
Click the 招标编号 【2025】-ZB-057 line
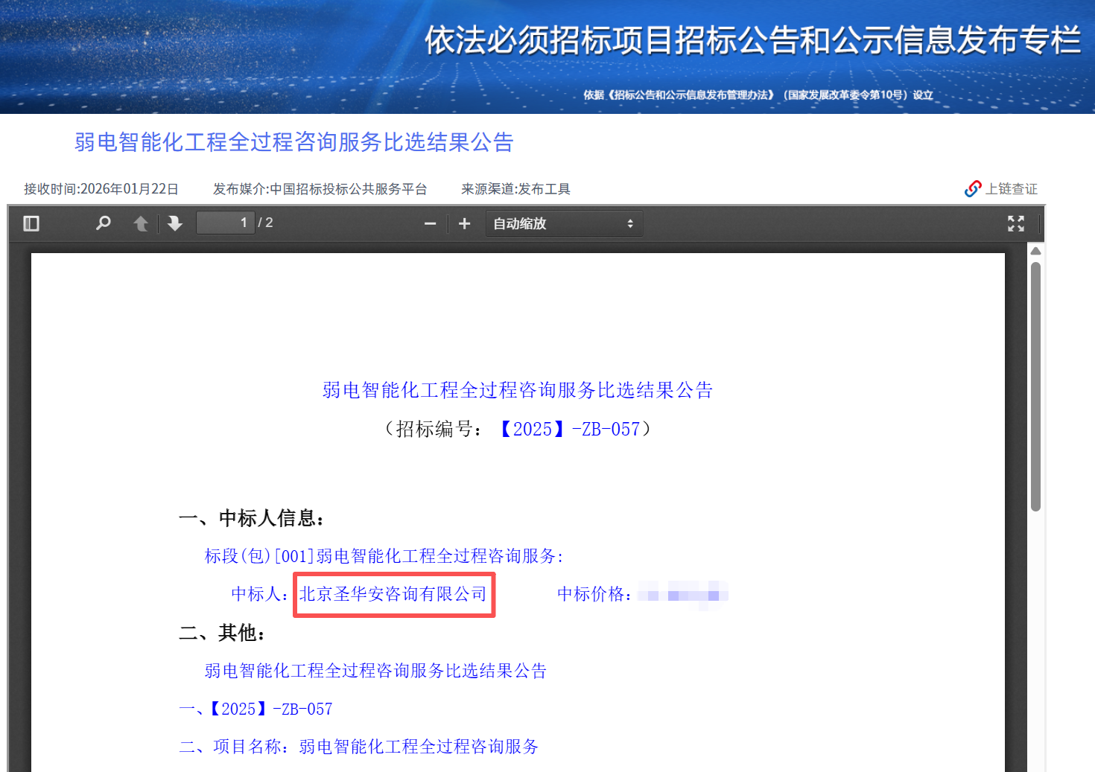pyautogui.click(x=517, y=429)
